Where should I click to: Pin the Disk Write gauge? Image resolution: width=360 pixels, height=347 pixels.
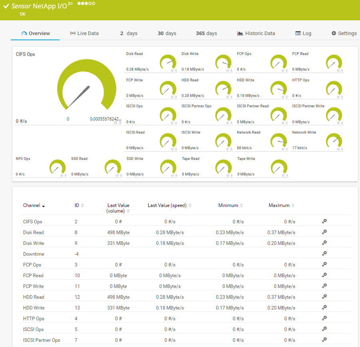pyautogui.click(x=231, y=70)
